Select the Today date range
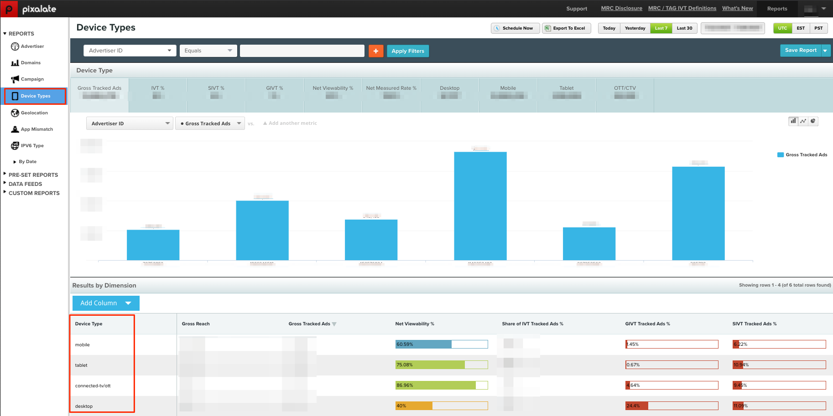 pos(609,28)
